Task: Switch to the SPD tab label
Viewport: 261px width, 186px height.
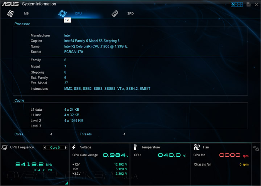Action: pyautogui.click(x=130, y=13)
